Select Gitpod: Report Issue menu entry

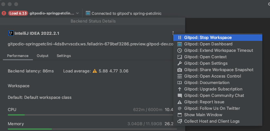pos(218,102)
